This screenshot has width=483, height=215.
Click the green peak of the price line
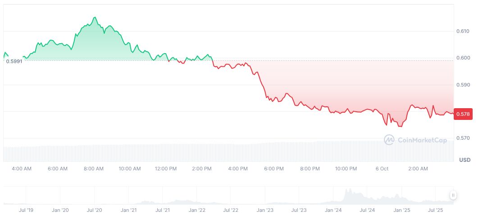95,18
